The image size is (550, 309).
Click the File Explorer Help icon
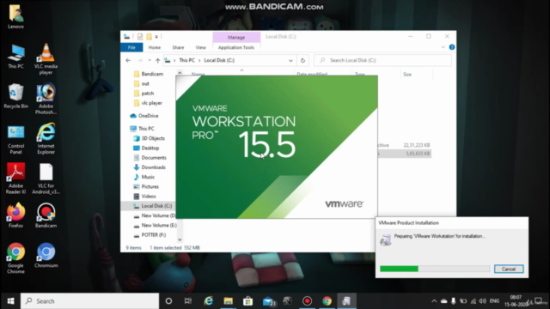452,47
